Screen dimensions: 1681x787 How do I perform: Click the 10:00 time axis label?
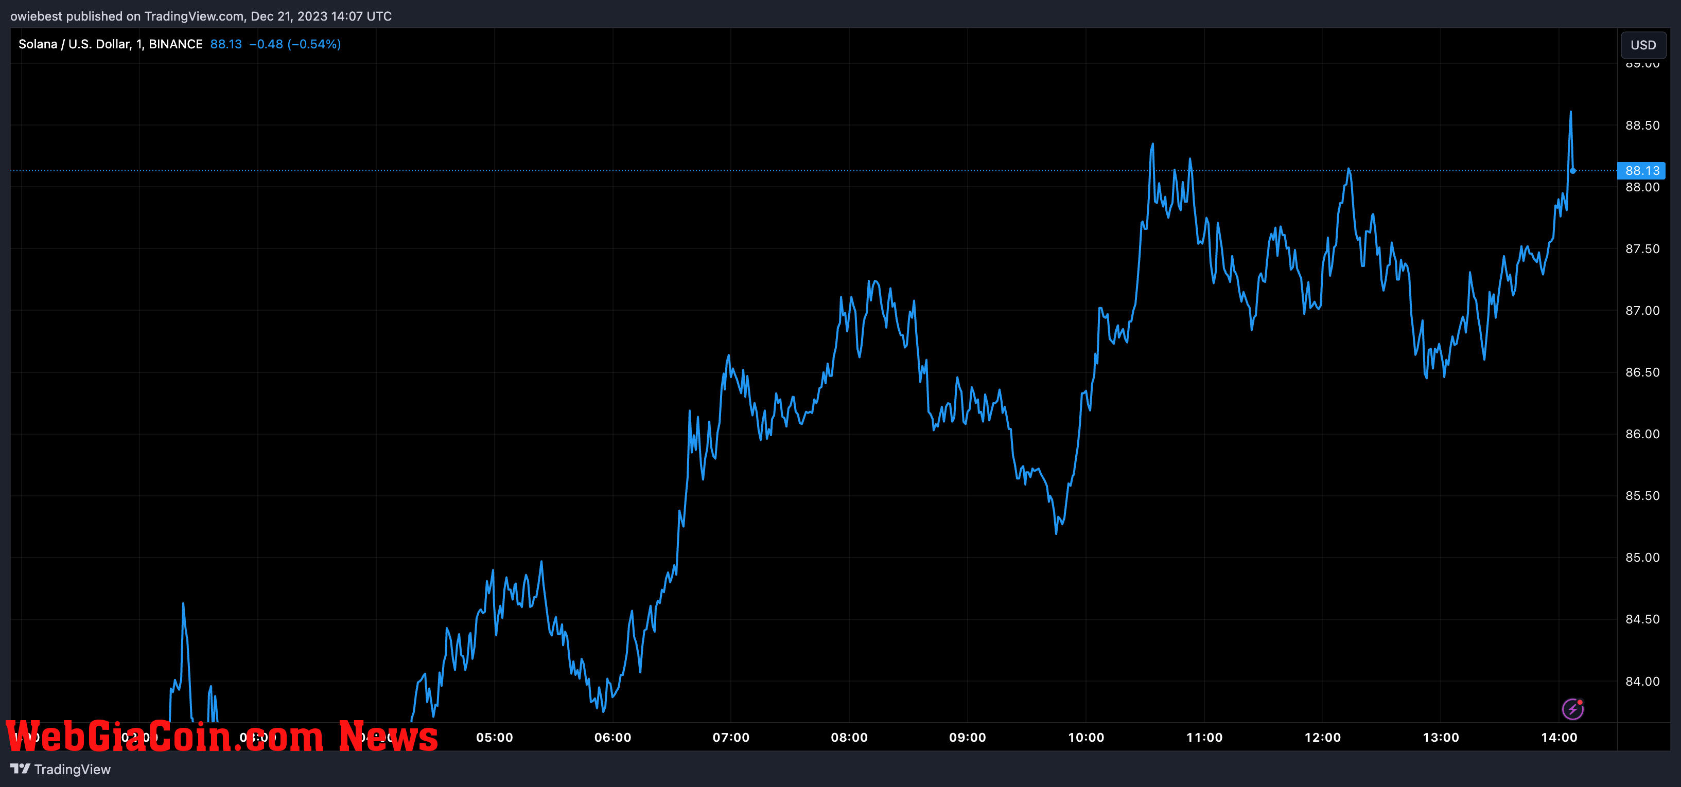pyautogui.click(x=1086, y=738)
